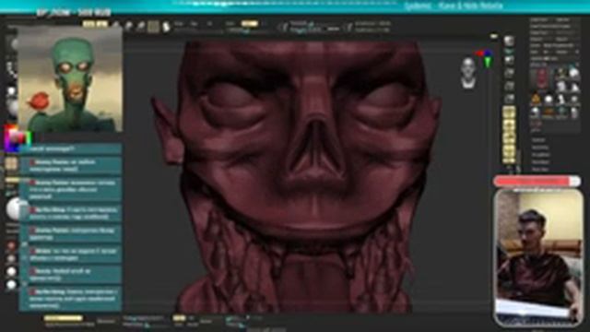Select the orange tool in tool palette

(x=536, y=100)
